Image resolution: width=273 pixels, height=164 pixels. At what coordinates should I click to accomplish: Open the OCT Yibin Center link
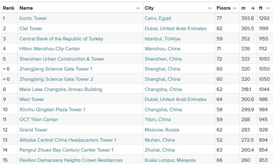coord(39,119)
